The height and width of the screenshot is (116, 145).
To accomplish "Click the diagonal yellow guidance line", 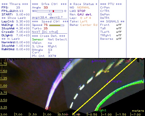I will tap(105, 86).
